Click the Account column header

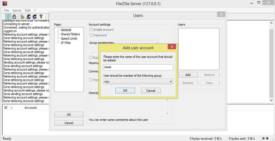point(36,108)
